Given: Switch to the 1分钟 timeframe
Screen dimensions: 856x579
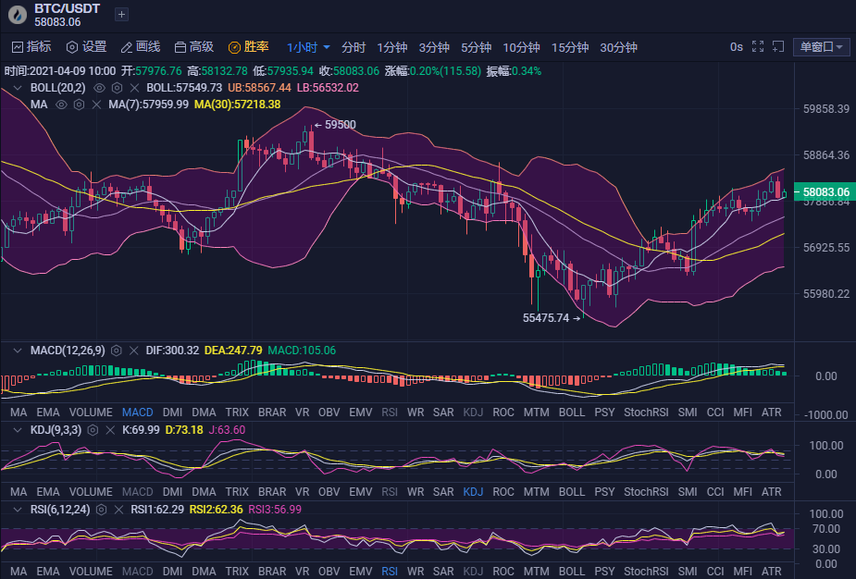Looking at the screenshot, I should tap(392, 47).
